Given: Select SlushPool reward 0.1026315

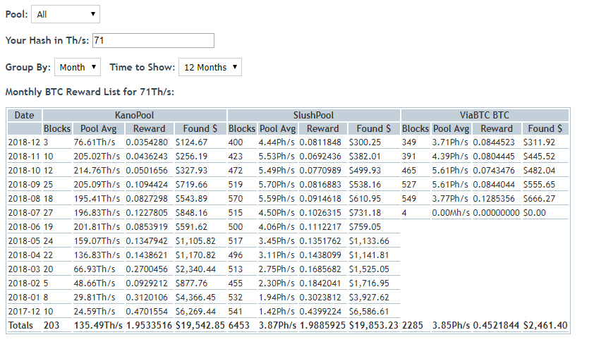Looking at the screenshot, I should point(320,213).
